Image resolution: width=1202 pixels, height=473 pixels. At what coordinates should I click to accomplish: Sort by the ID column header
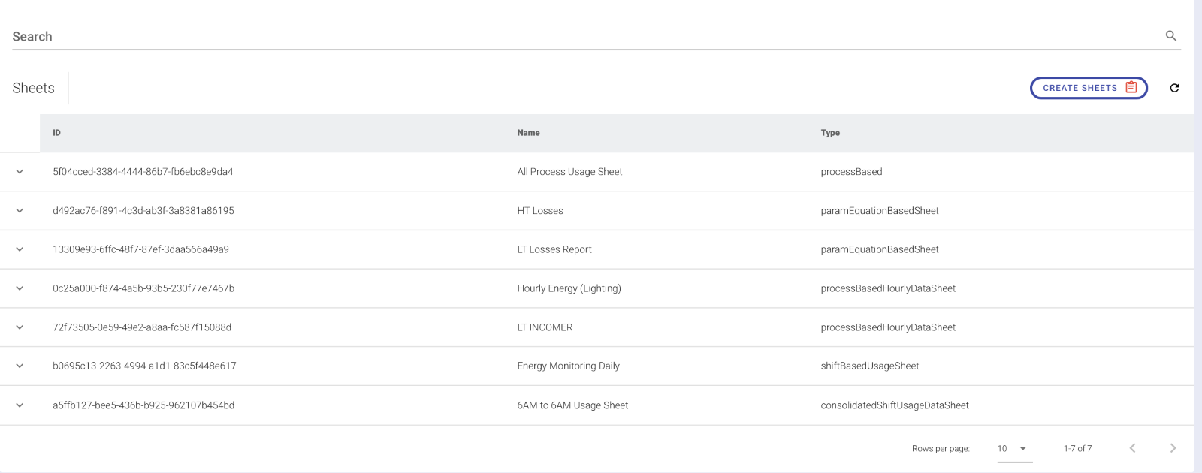(x=56, y=133)
